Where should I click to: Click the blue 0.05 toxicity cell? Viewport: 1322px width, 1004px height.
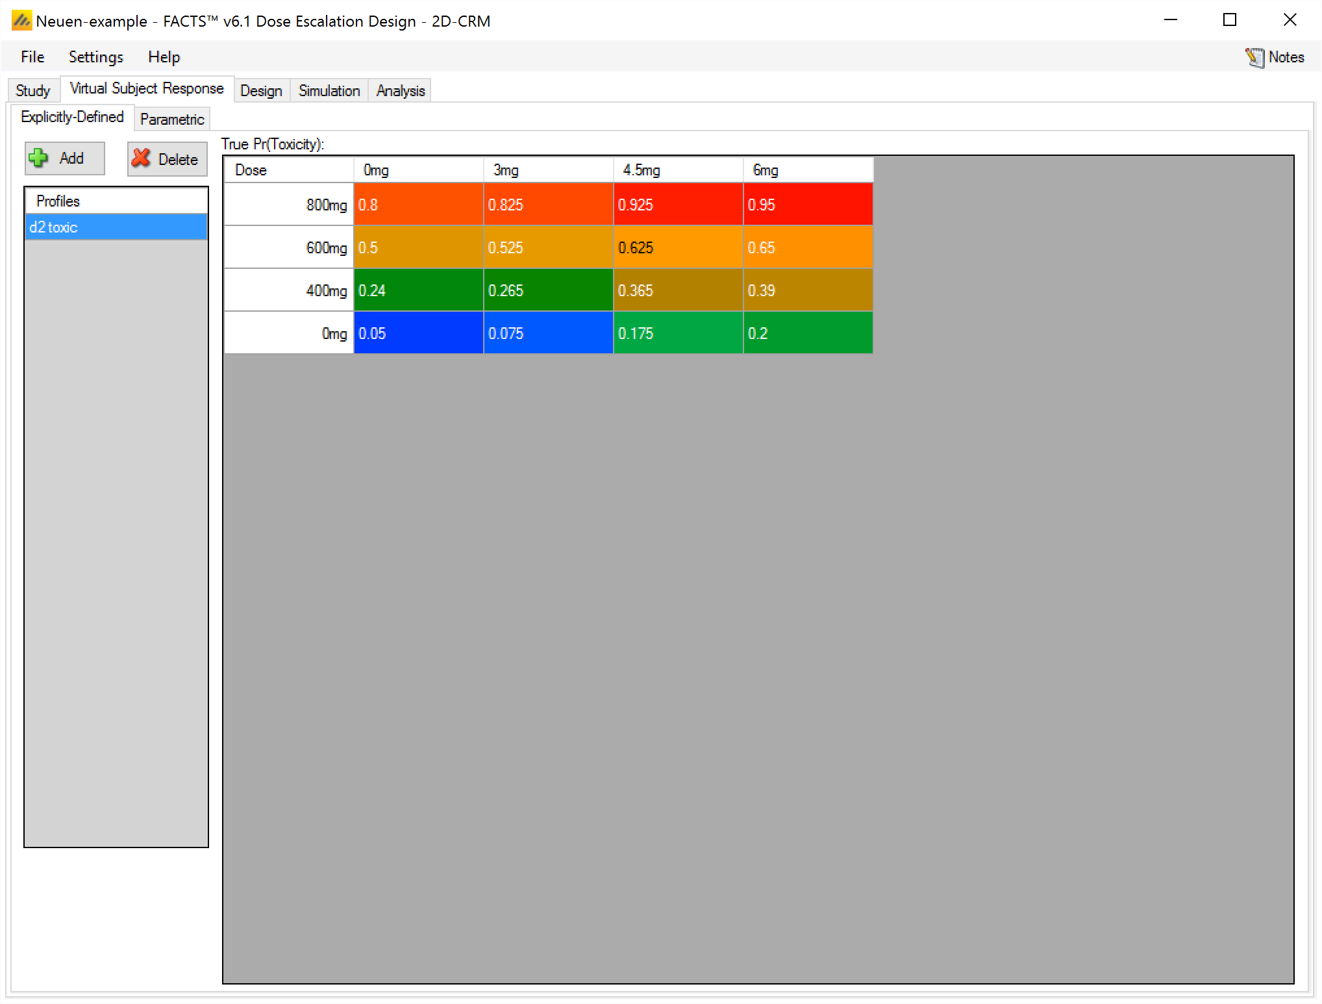coord(418,333)
